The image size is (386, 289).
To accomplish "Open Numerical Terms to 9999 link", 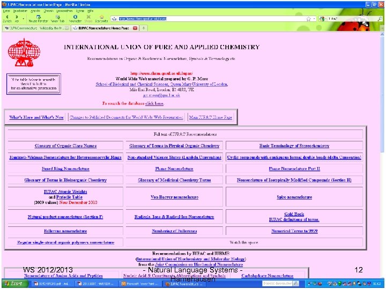I will tap(294, 231).
